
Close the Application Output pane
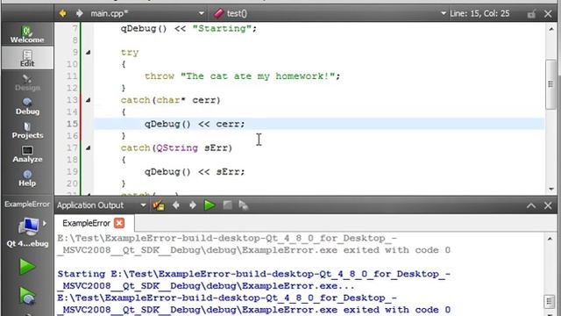point(548,205)
